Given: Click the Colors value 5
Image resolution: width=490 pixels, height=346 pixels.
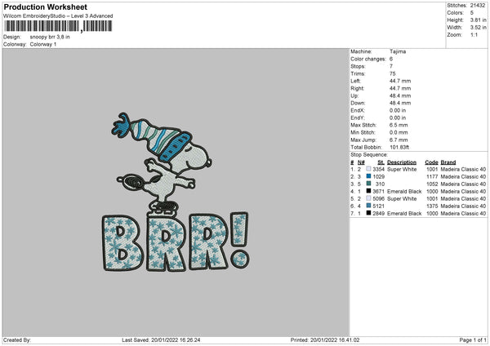Looking at the screenshot, I should pos(472,13).
